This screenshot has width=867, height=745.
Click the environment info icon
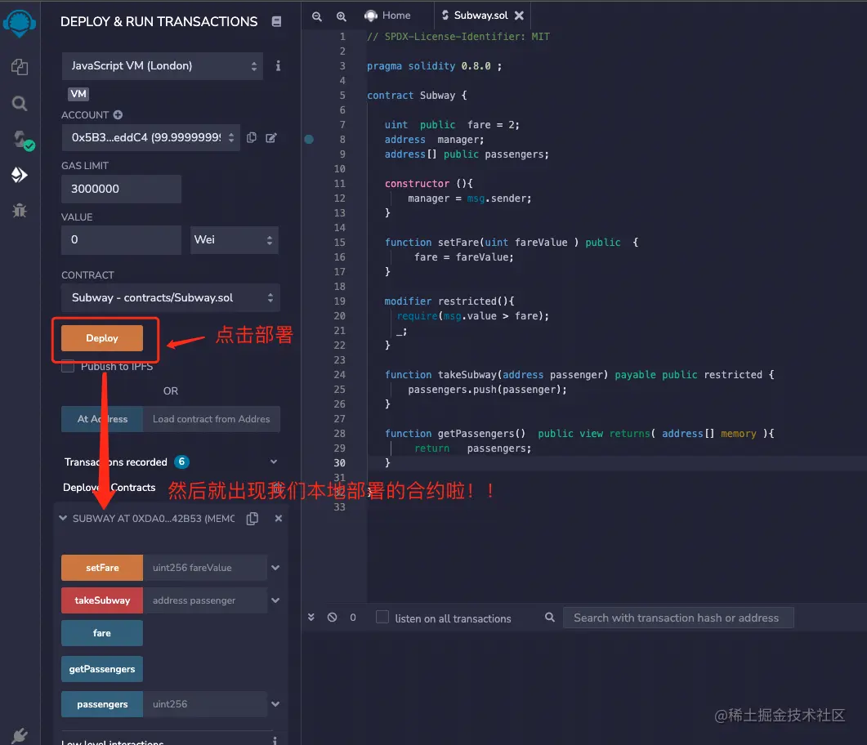[278, 66]
